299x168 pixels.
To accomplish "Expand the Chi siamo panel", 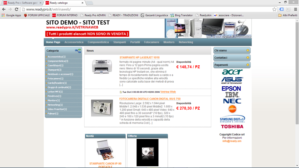I will point(232,50).
